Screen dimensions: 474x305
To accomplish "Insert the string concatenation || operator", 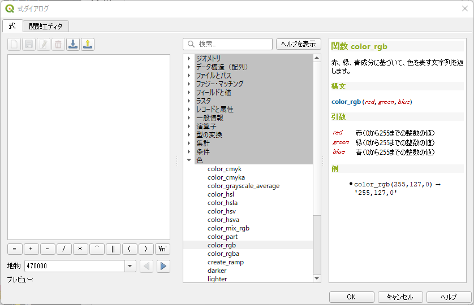I will pyautogui.click(x=113, y=249).
